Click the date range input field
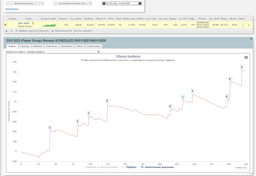 point(122,3)
